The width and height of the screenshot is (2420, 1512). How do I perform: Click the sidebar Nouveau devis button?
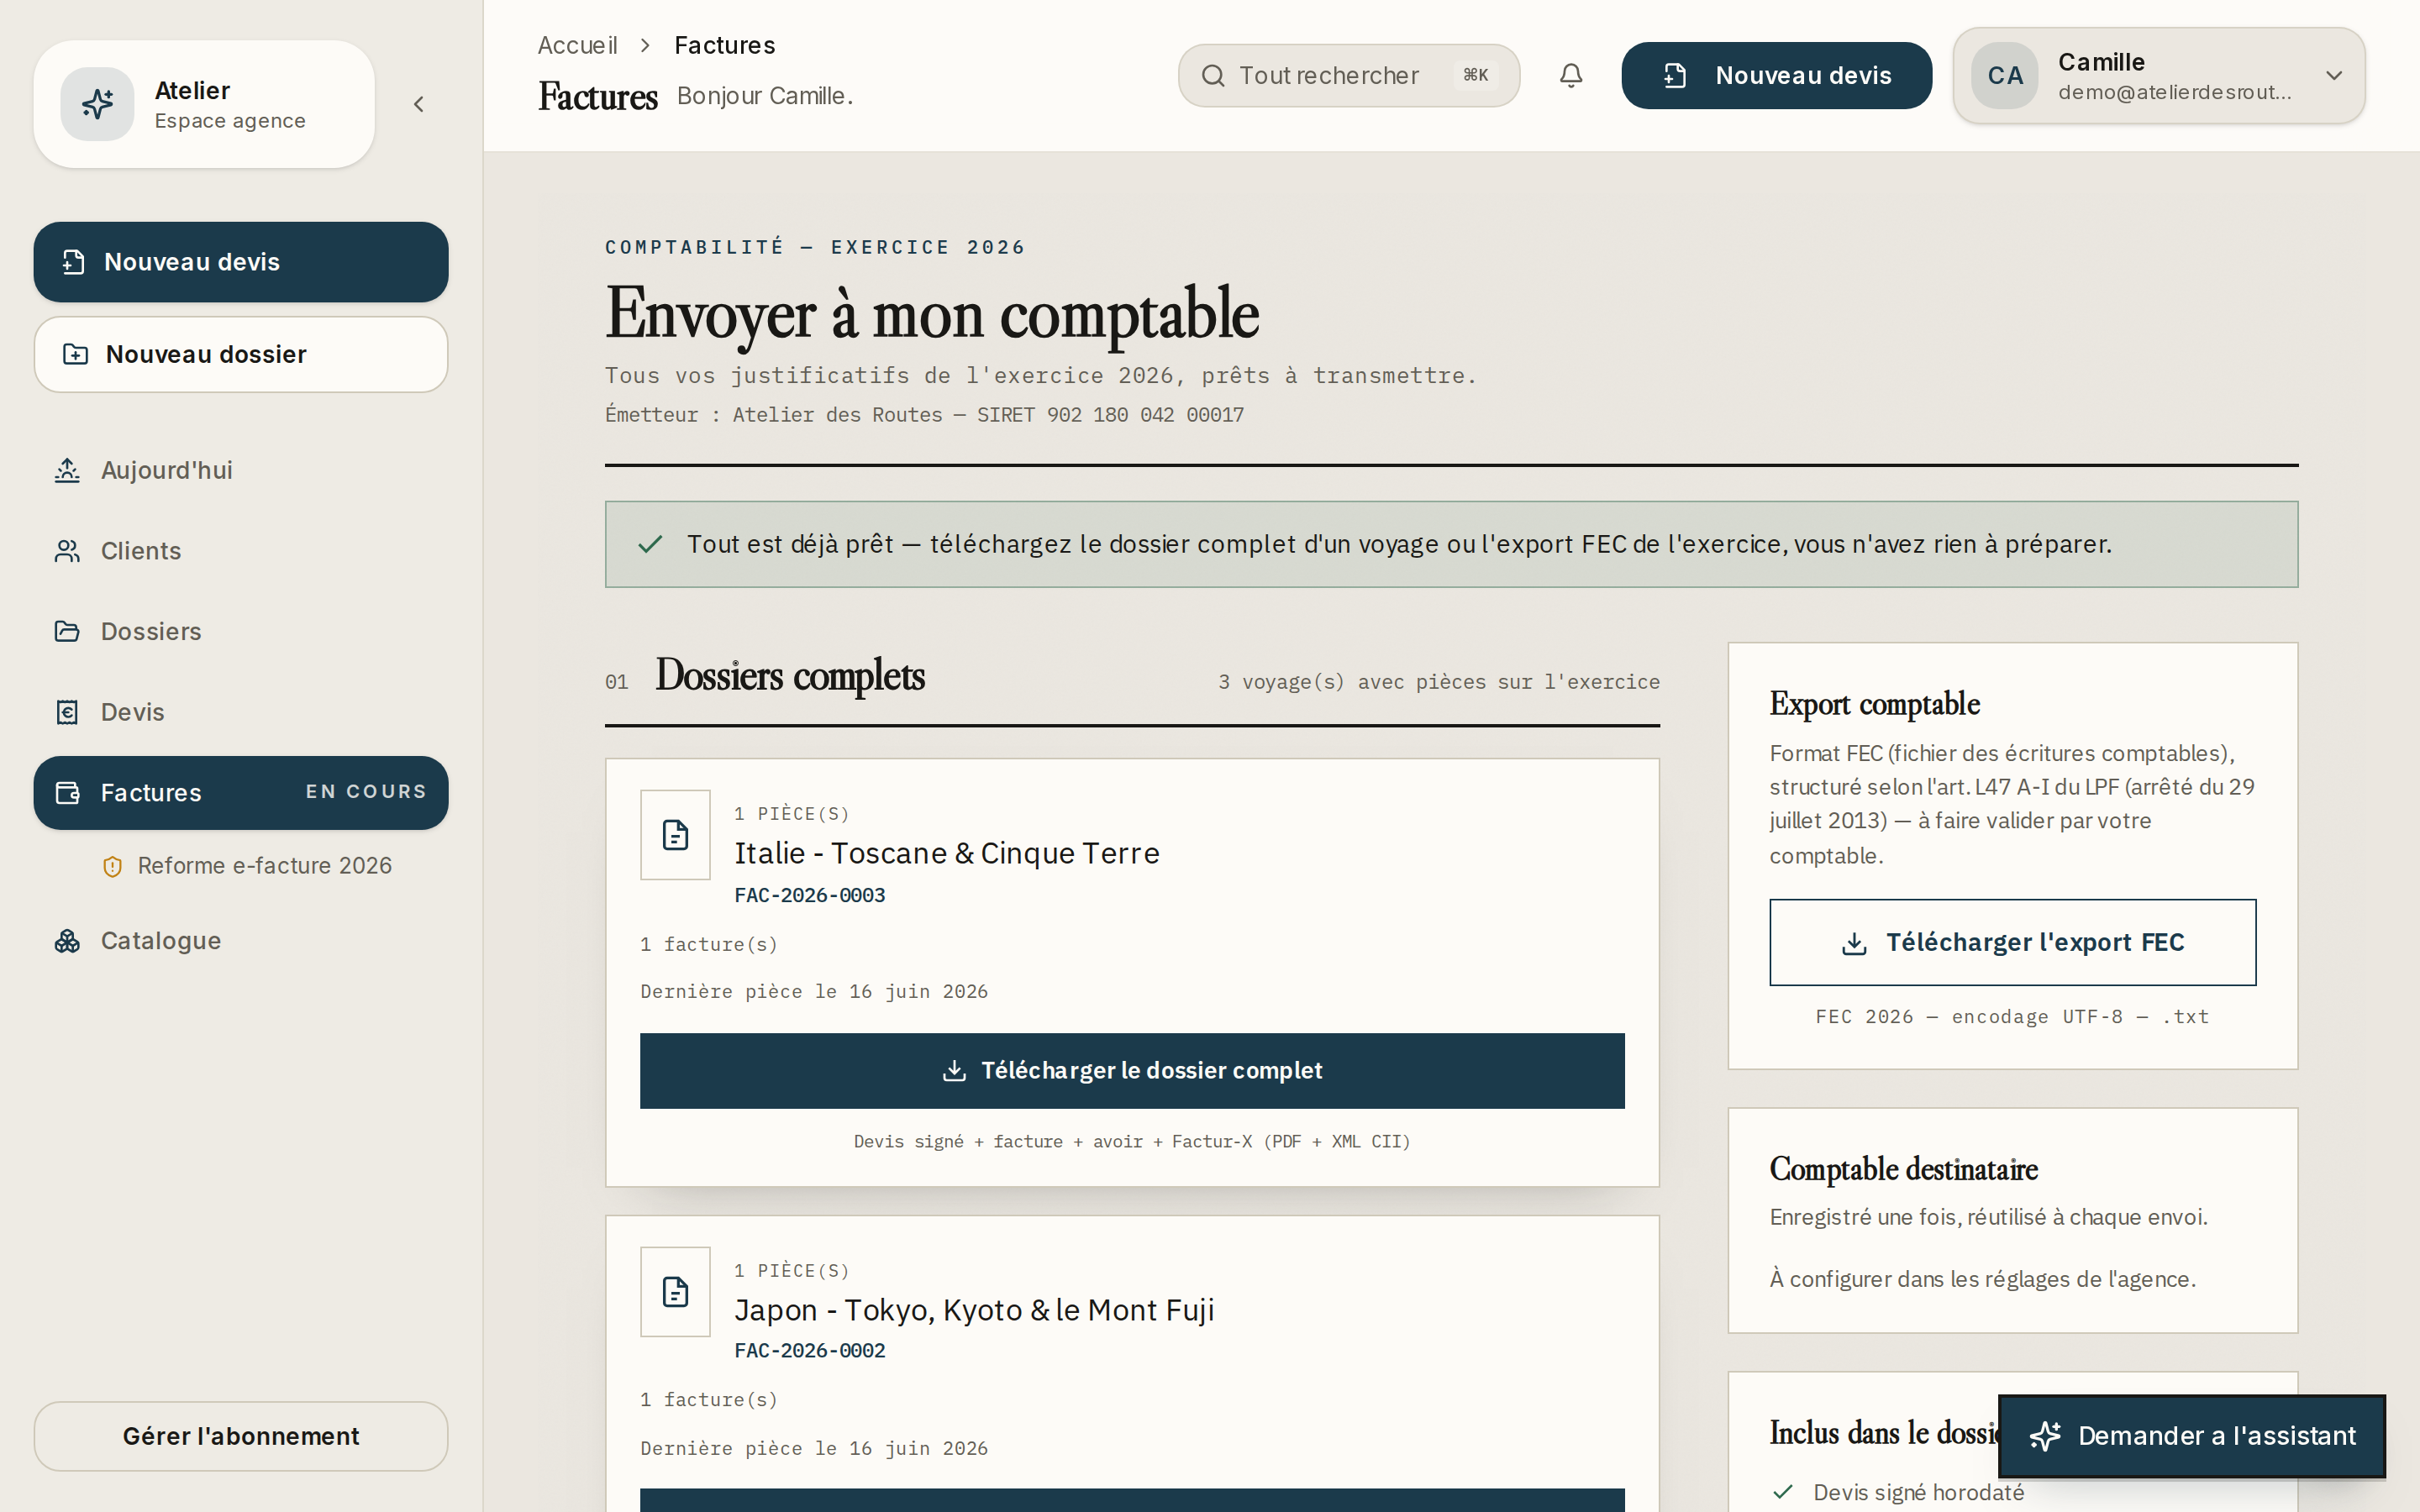241,262
